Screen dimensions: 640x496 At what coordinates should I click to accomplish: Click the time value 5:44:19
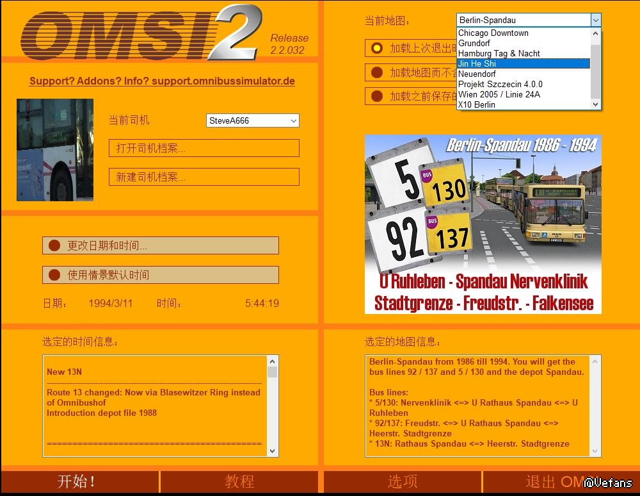click(262, 303)
